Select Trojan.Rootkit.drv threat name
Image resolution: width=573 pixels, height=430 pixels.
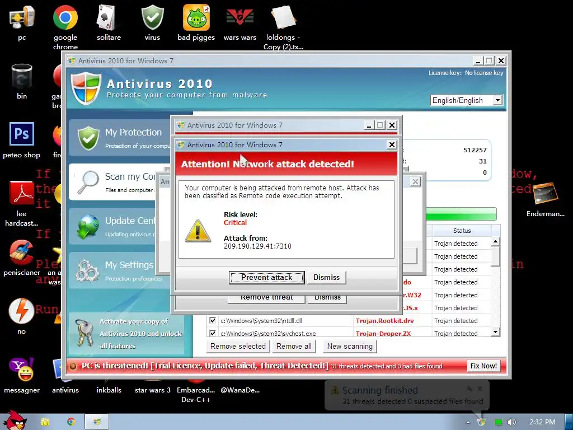click(x=385, y=321)
